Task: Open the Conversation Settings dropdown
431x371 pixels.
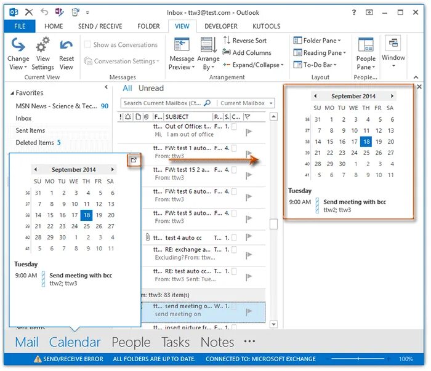Action: (122, 61)
